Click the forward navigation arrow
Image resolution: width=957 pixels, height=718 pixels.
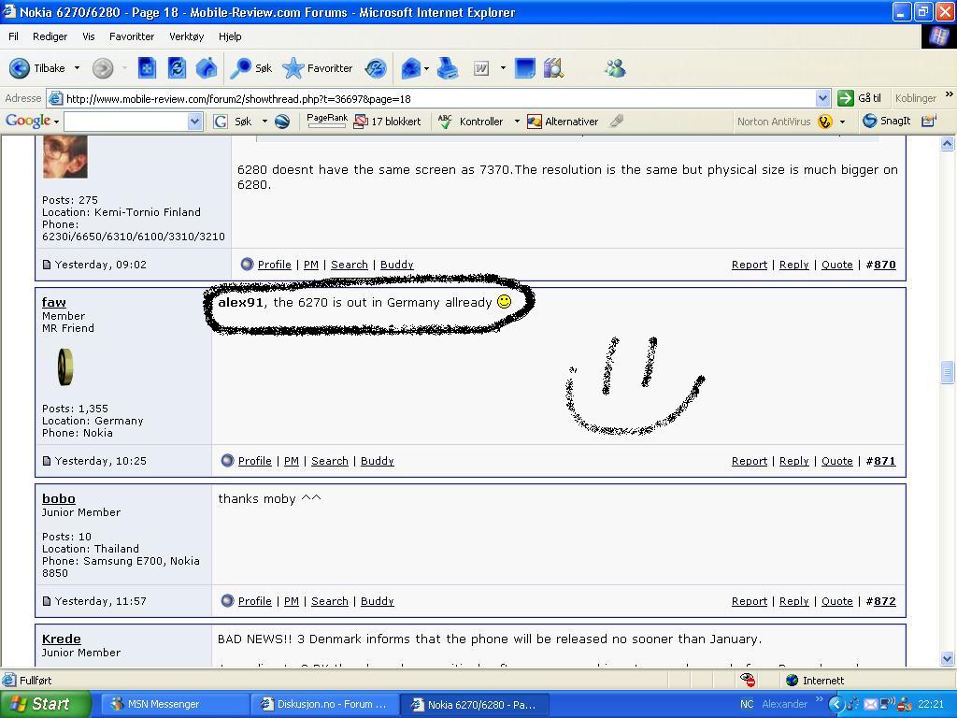click(103, 68)
